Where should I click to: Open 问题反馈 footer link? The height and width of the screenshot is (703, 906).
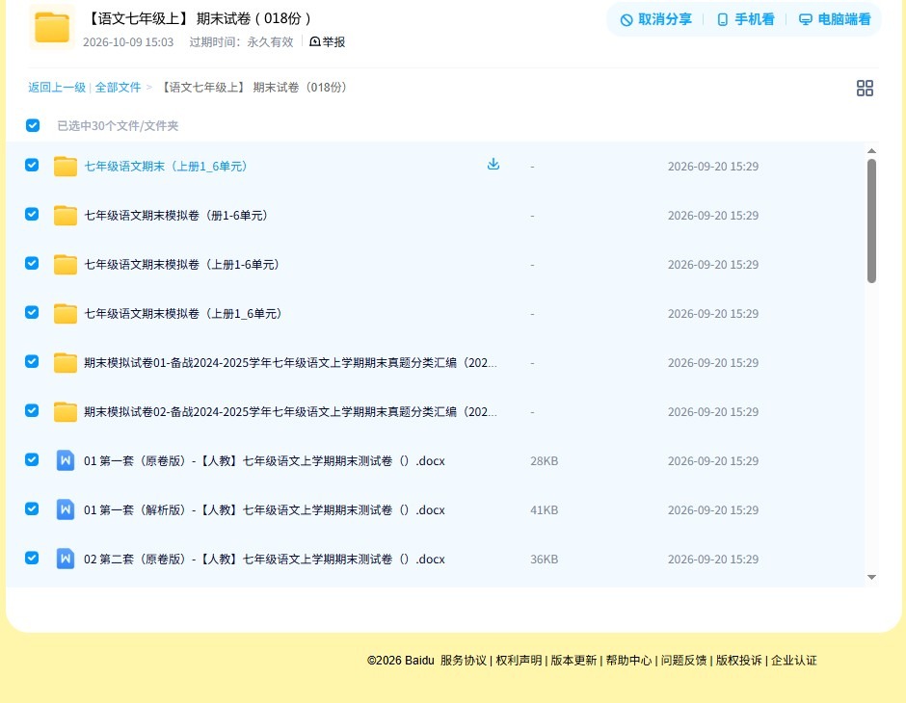683,661
